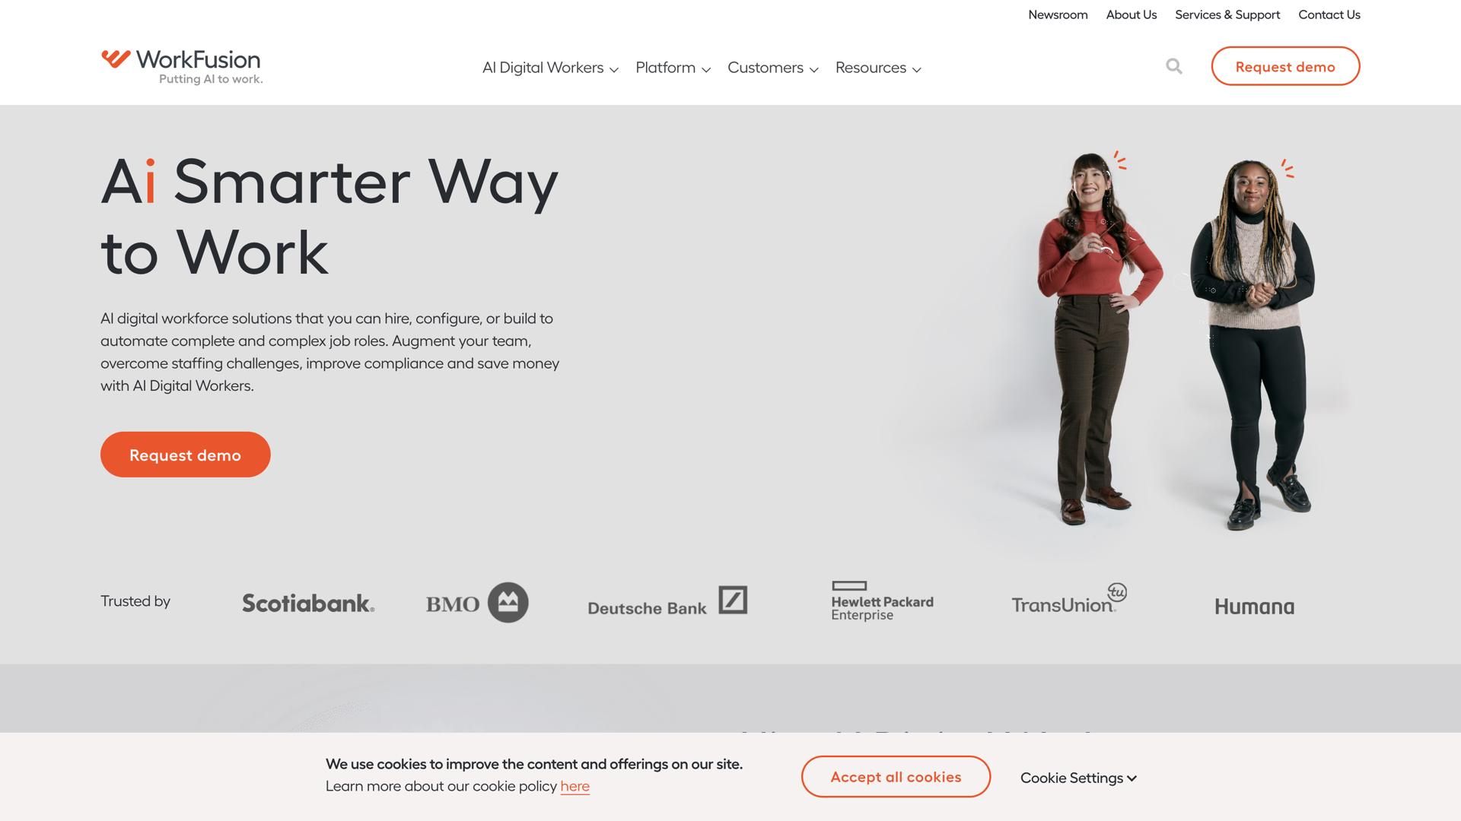
Task: Expand the Platform dropdown menu
Action: pyautogui.click(x=673, y=68)
